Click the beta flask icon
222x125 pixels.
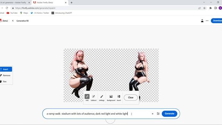pos(202,21)
